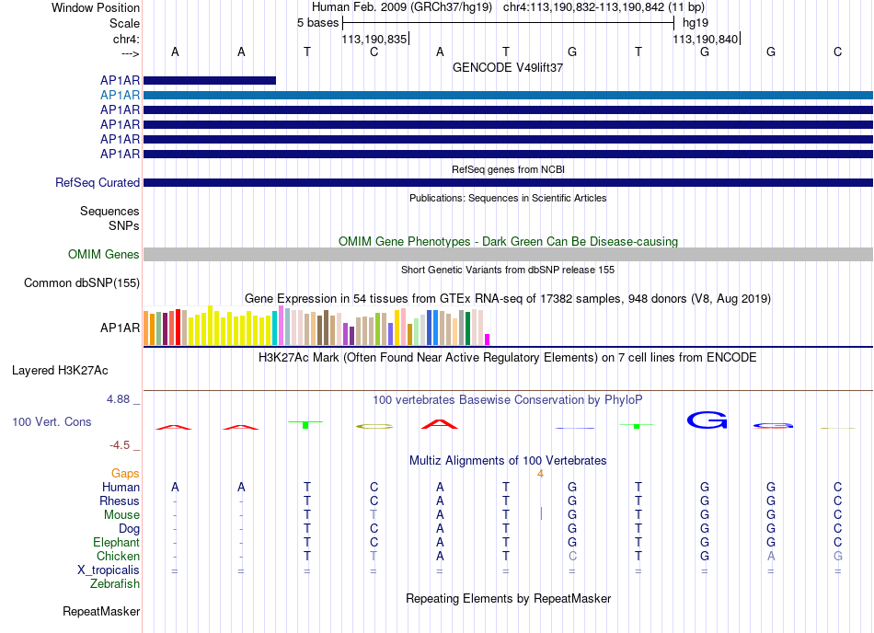The height and width of the screenshot is (633, 874).
Task: Click the Sequences track label
Action: tap(109, 212)
